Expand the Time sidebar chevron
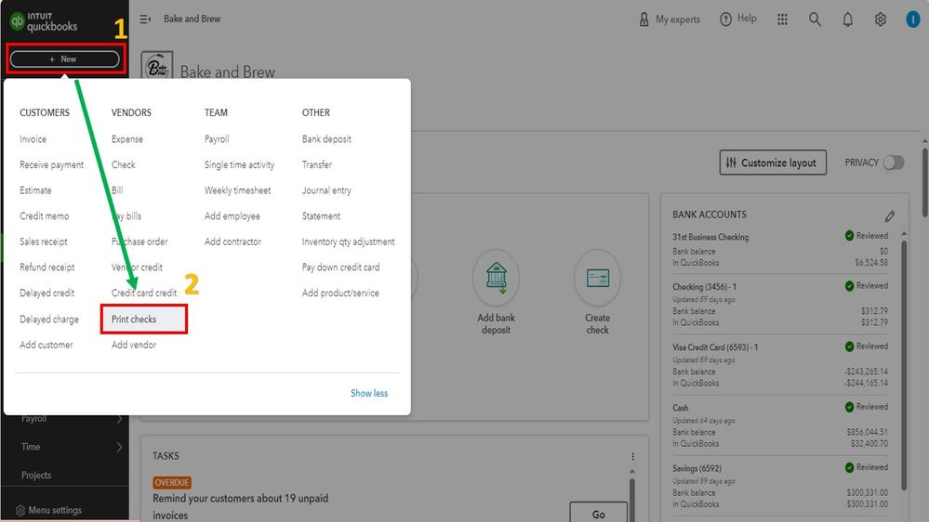 click(x=119, y=448)
